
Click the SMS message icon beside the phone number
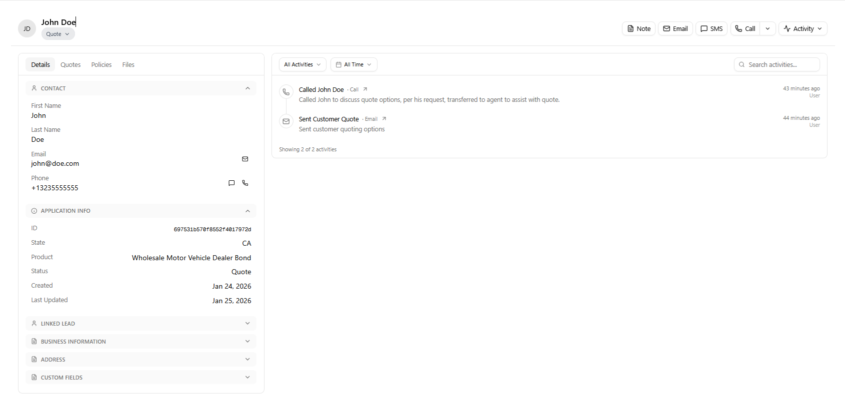[231, 183]
